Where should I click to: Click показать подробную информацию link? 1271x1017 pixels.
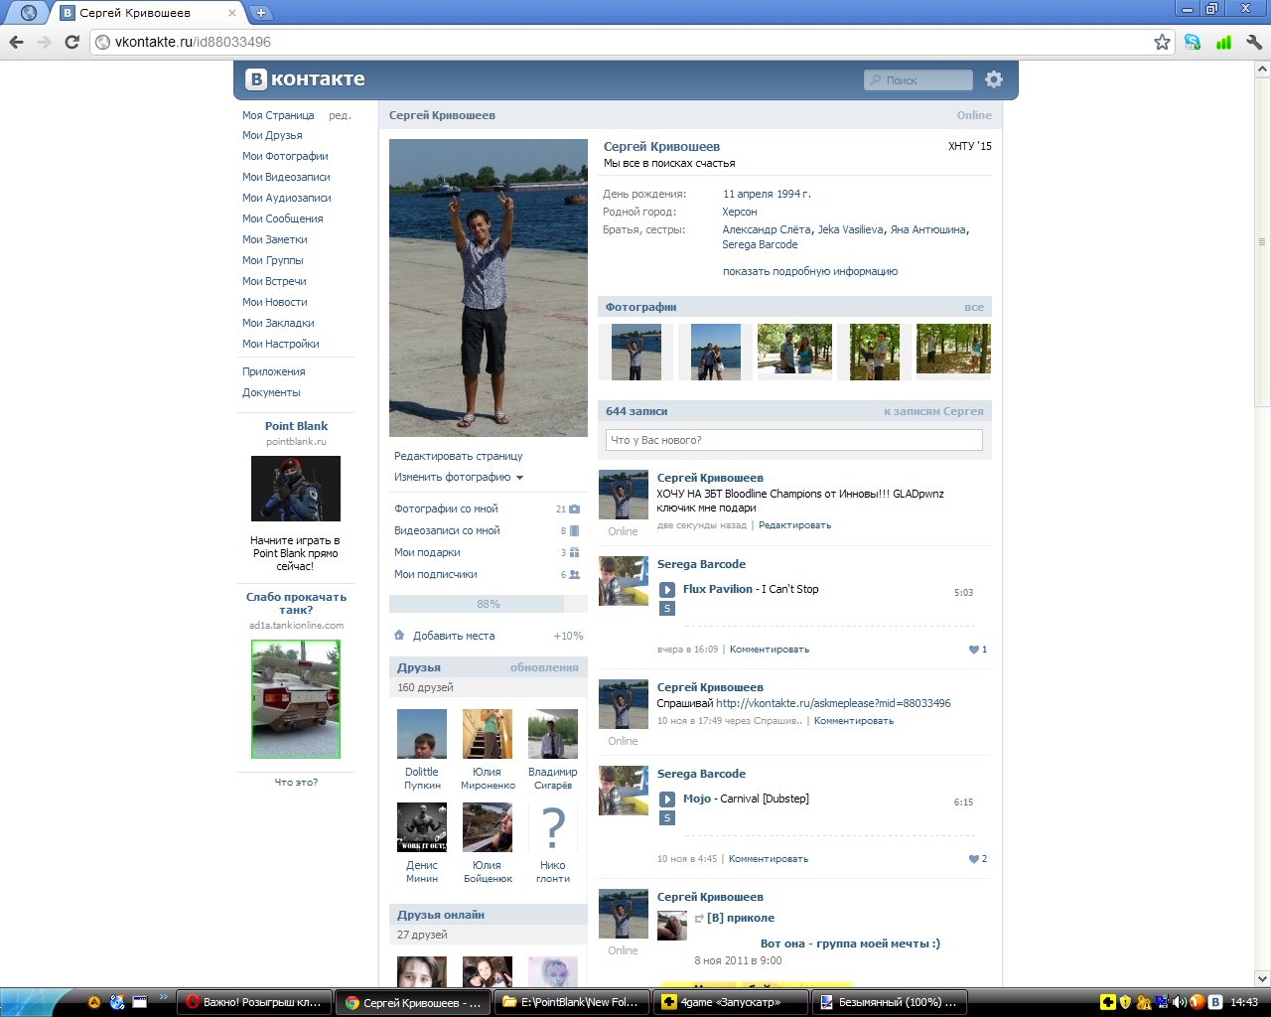coord(810,272)
